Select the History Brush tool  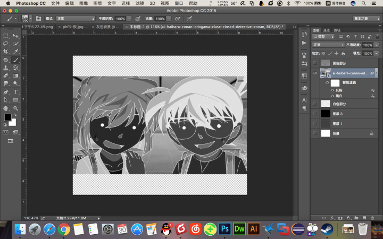point(15,68)
